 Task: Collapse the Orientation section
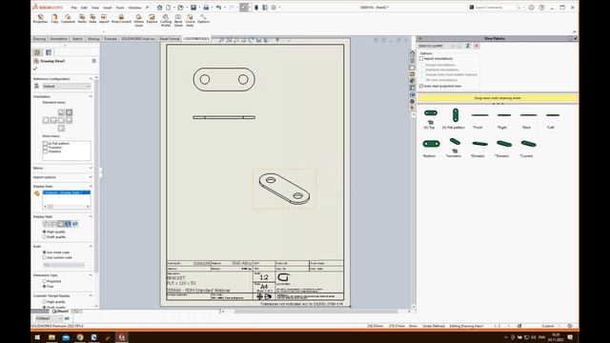pyautogui.click(x=91, y=96)
